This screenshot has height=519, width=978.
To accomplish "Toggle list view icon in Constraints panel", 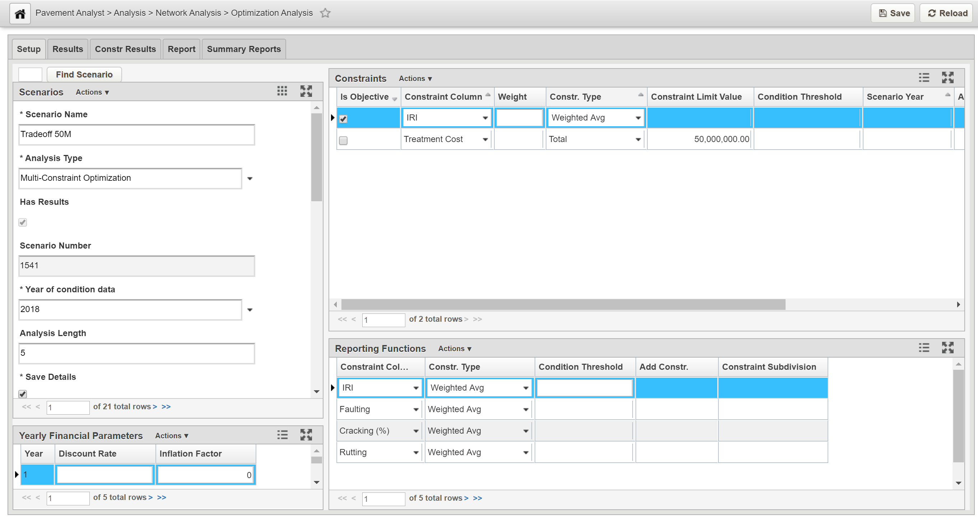I will (x=924, y=78).
